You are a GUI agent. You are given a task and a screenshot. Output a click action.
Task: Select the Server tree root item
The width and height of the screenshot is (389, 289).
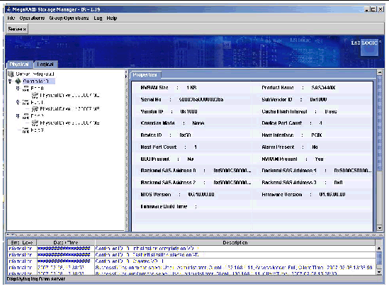[x=35, y=74]
